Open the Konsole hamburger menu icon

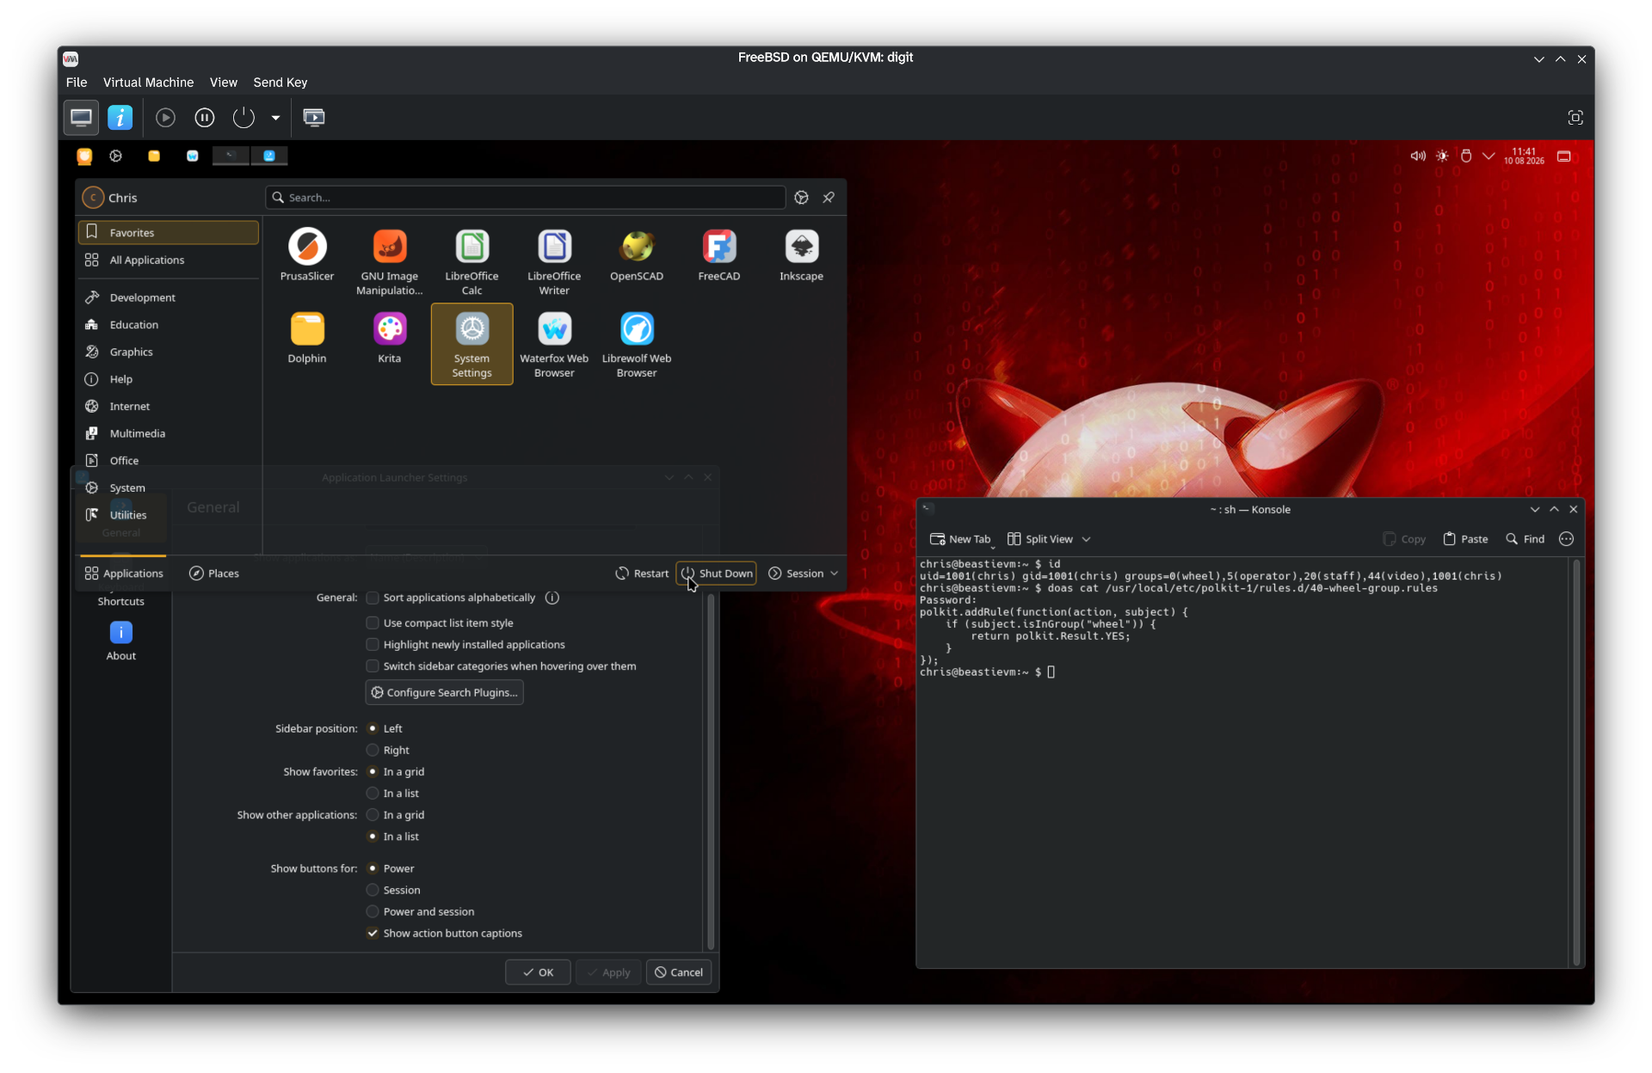[1566, 539]
